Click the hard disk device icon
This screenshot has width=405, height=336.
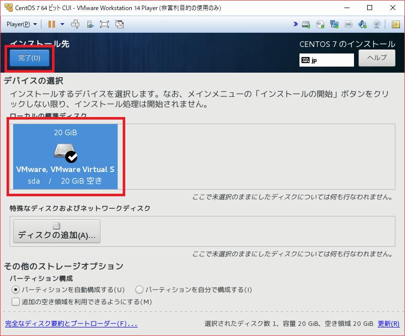click(x=306, y=25)
